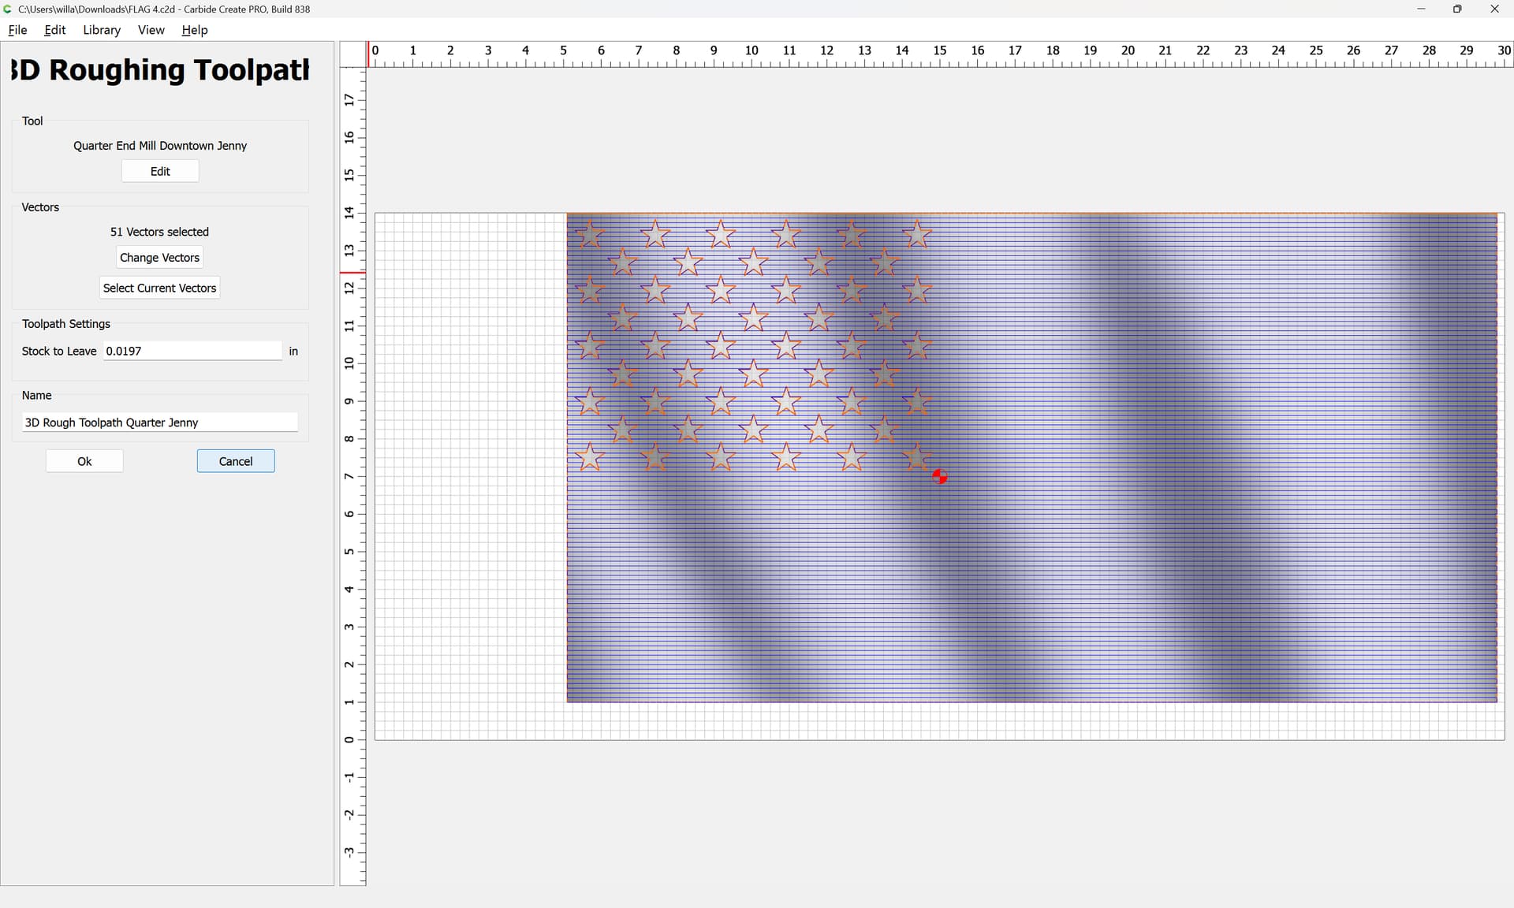Image resolution: width=1514 pixels, height=908 pixels.
Task: Open the Library menu
Action: tap(102, 30)
